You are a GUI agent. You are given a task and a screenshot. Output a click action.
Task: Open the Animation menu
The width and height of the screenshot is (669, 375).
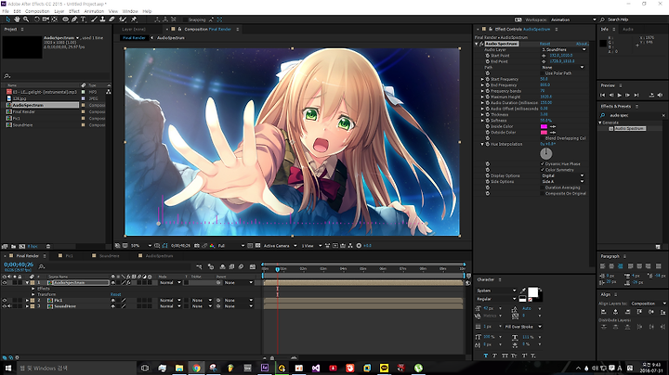tap(94, 11)
